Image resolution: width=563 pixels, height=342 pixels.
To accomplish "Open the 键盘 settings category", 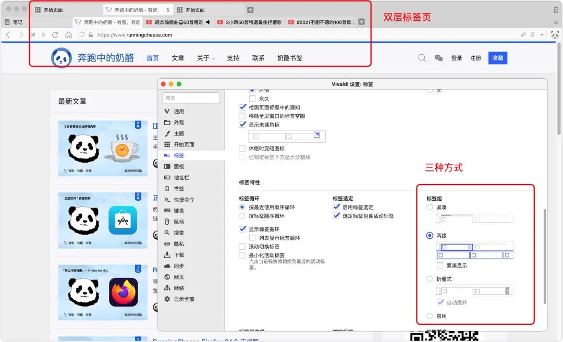I will click(178, 211).
